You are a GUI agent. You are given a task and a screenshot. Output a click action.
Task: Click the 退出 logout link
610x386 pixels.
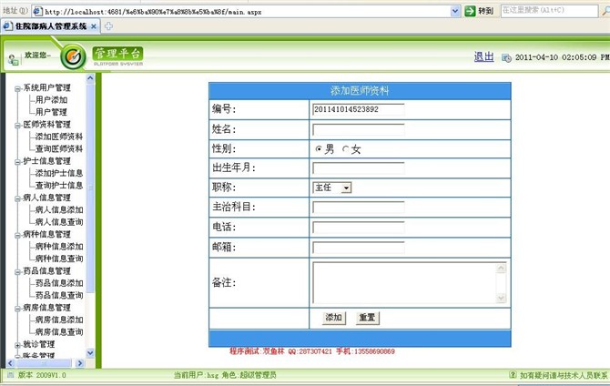pyautogui.click(x=484, y=56)
